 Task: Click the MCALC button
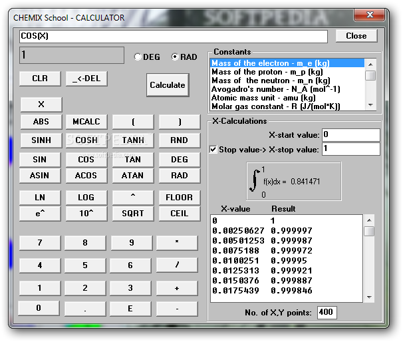[86, 122]
